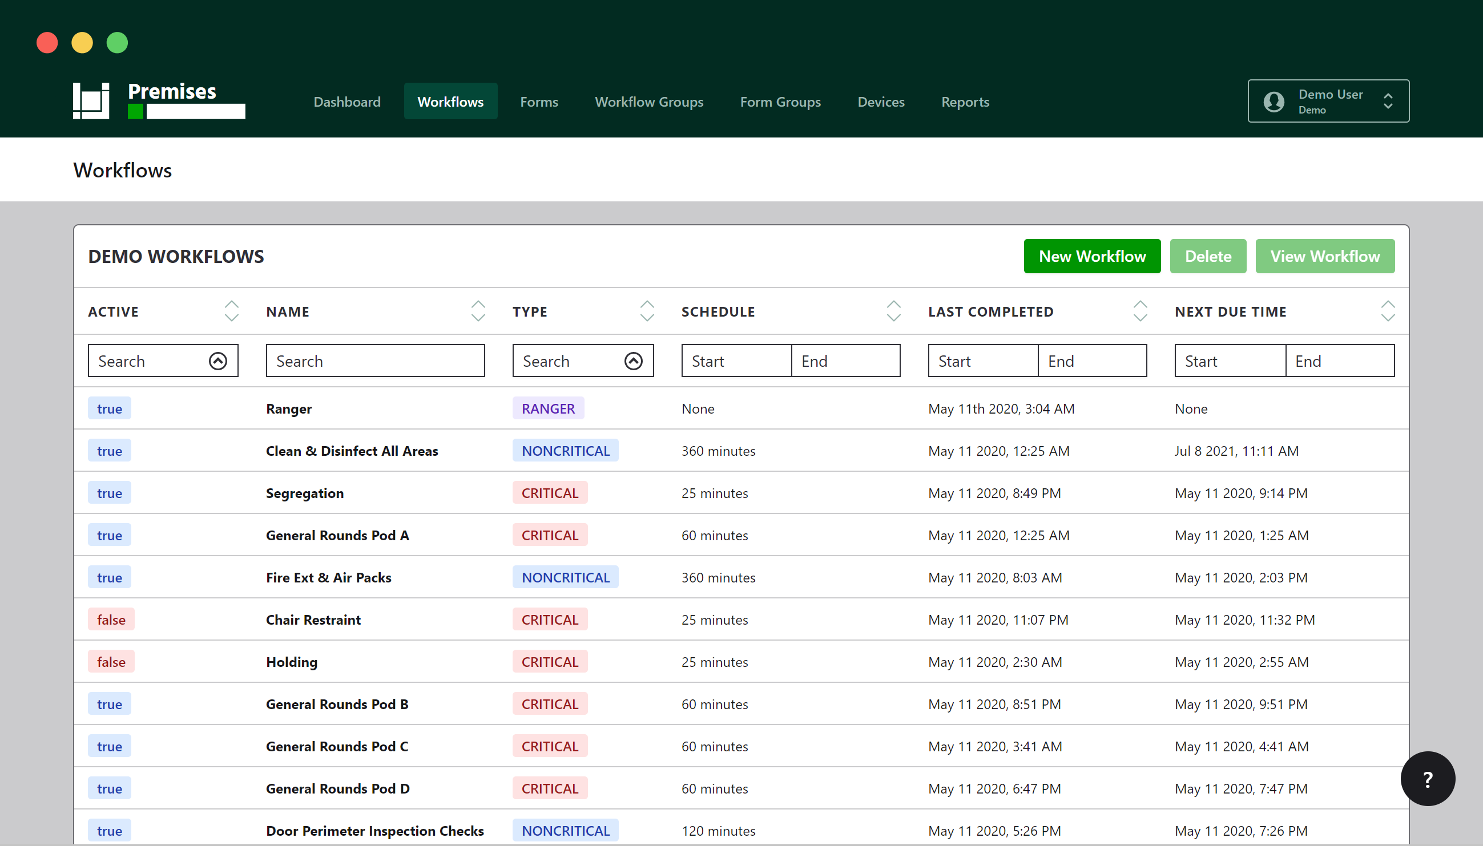
Task: Sort the NEXT DUE TIME column chevron
Action: pos(1388,311)
